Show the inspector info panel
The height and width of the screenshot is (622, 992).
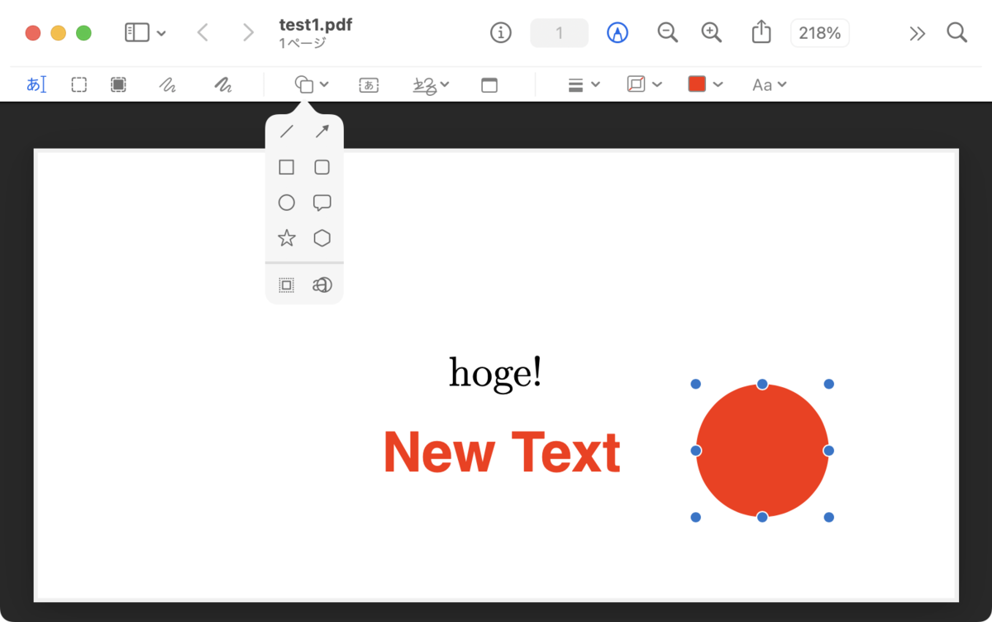click(501, 33)
